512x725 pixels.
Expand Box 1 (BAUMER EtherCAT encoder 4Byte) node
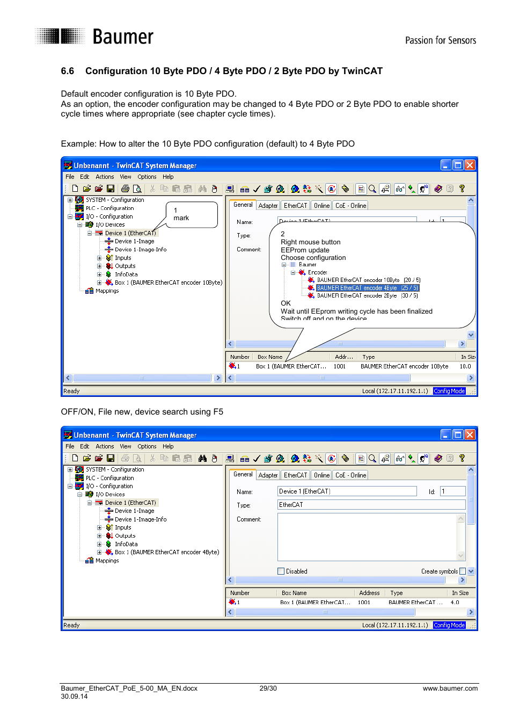[99, 552]
